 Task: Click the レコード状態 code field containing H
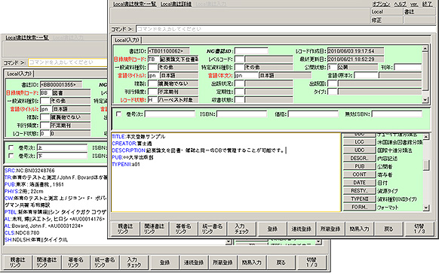coord(152,100)
